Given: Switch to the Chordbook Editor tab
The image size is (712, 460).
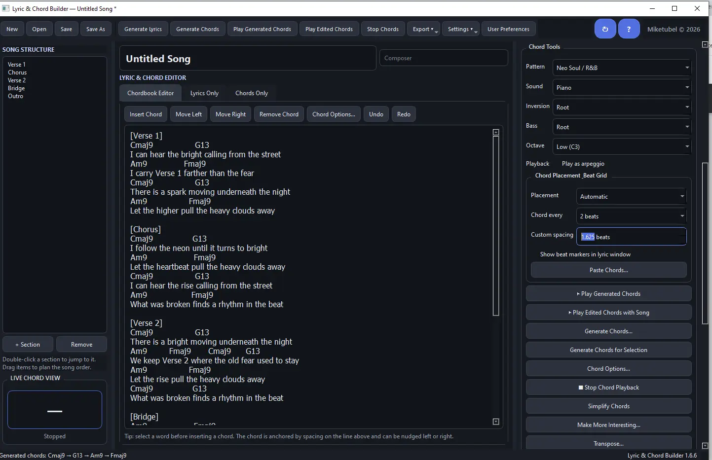Looking at the screenshot, I should tap(150, 93).
